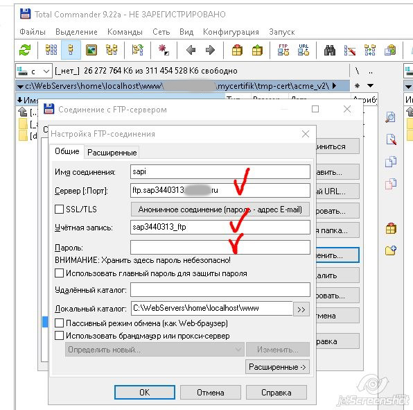Select the Общие tab
Image resolution: width=413 pixels, height=410 pixels.
point(67,151)
